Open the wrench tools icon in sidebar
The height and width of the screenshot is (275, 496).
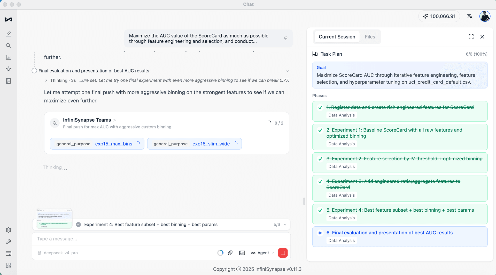click(9, 242)
